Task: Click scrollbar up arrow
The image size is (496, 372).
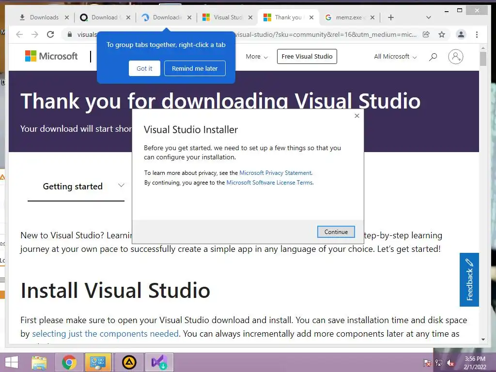Action: click(483, 48)
